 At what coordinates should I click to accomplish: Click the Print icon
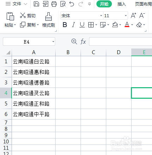(54, 4)
